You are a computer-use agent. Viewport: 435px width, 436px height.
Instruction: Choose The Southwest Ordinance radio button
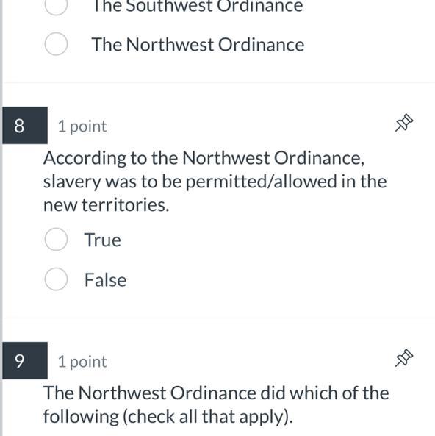click(x=56, y=6)
